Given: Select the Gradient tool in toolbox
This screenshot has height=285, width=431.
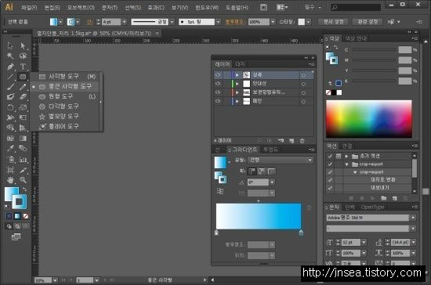Looking at the screenshot, I should (23, 139).
